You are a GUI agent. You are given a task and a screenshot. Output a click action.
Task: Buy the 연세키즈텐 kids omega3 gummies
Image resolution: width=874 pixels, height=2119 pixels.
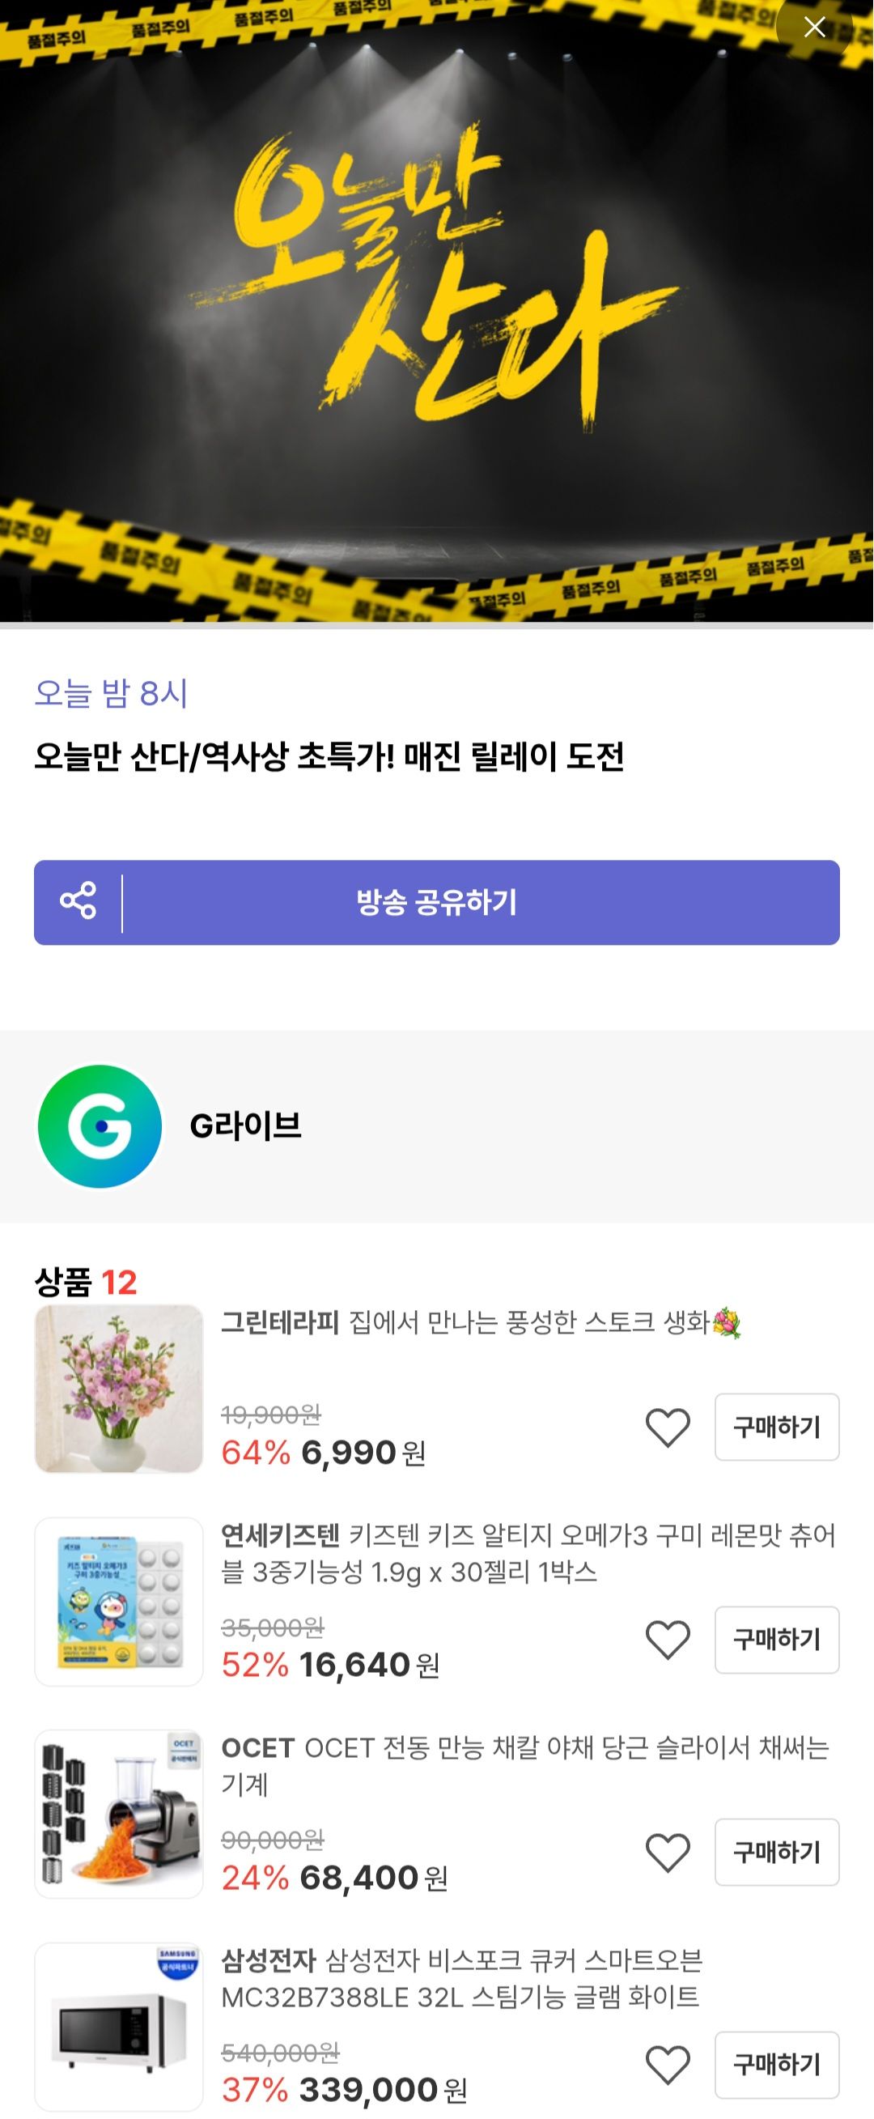coord(776,1640)
